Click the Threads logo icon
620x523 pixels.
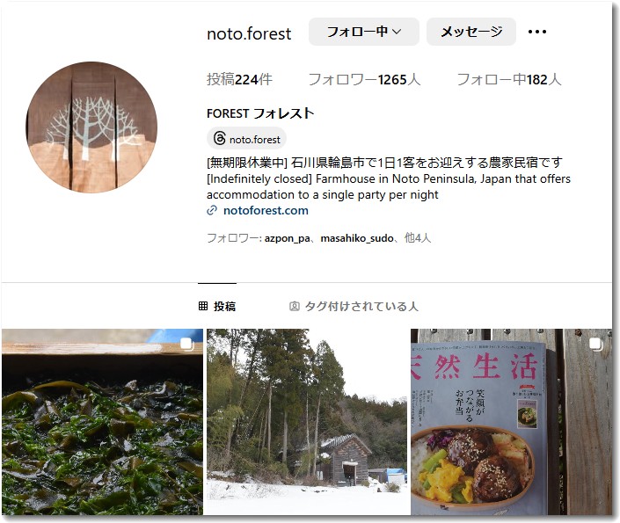click(219, 139)
